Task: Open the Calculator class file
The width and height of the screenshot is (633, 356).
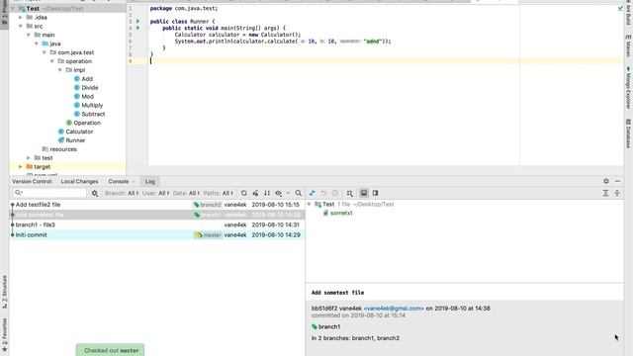Action: click(75, 132)
